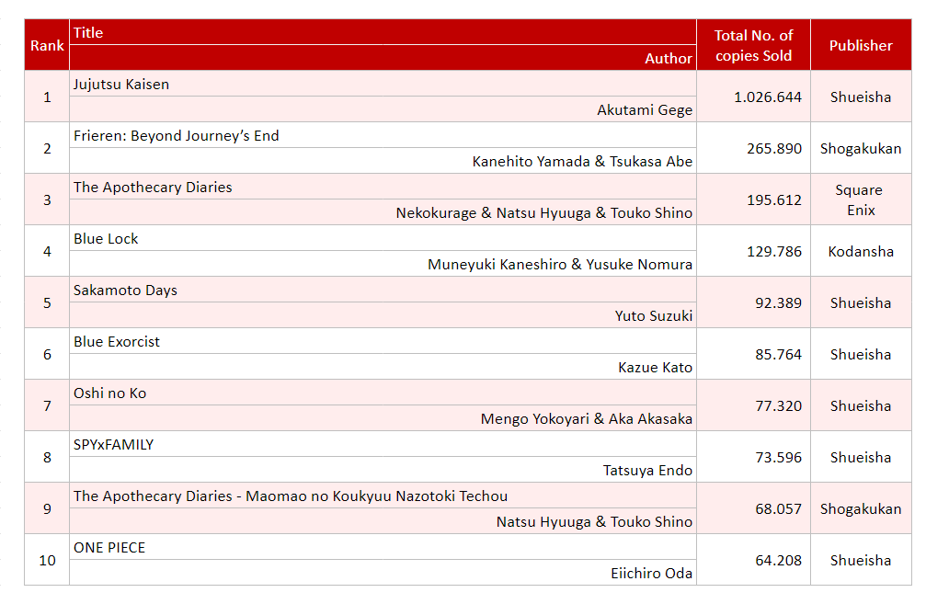Viewport: 926px width, 604px height.
Task: Select authors Kanehito Yamada & Tsukasa Abe
Action: [x=582, y=161]
